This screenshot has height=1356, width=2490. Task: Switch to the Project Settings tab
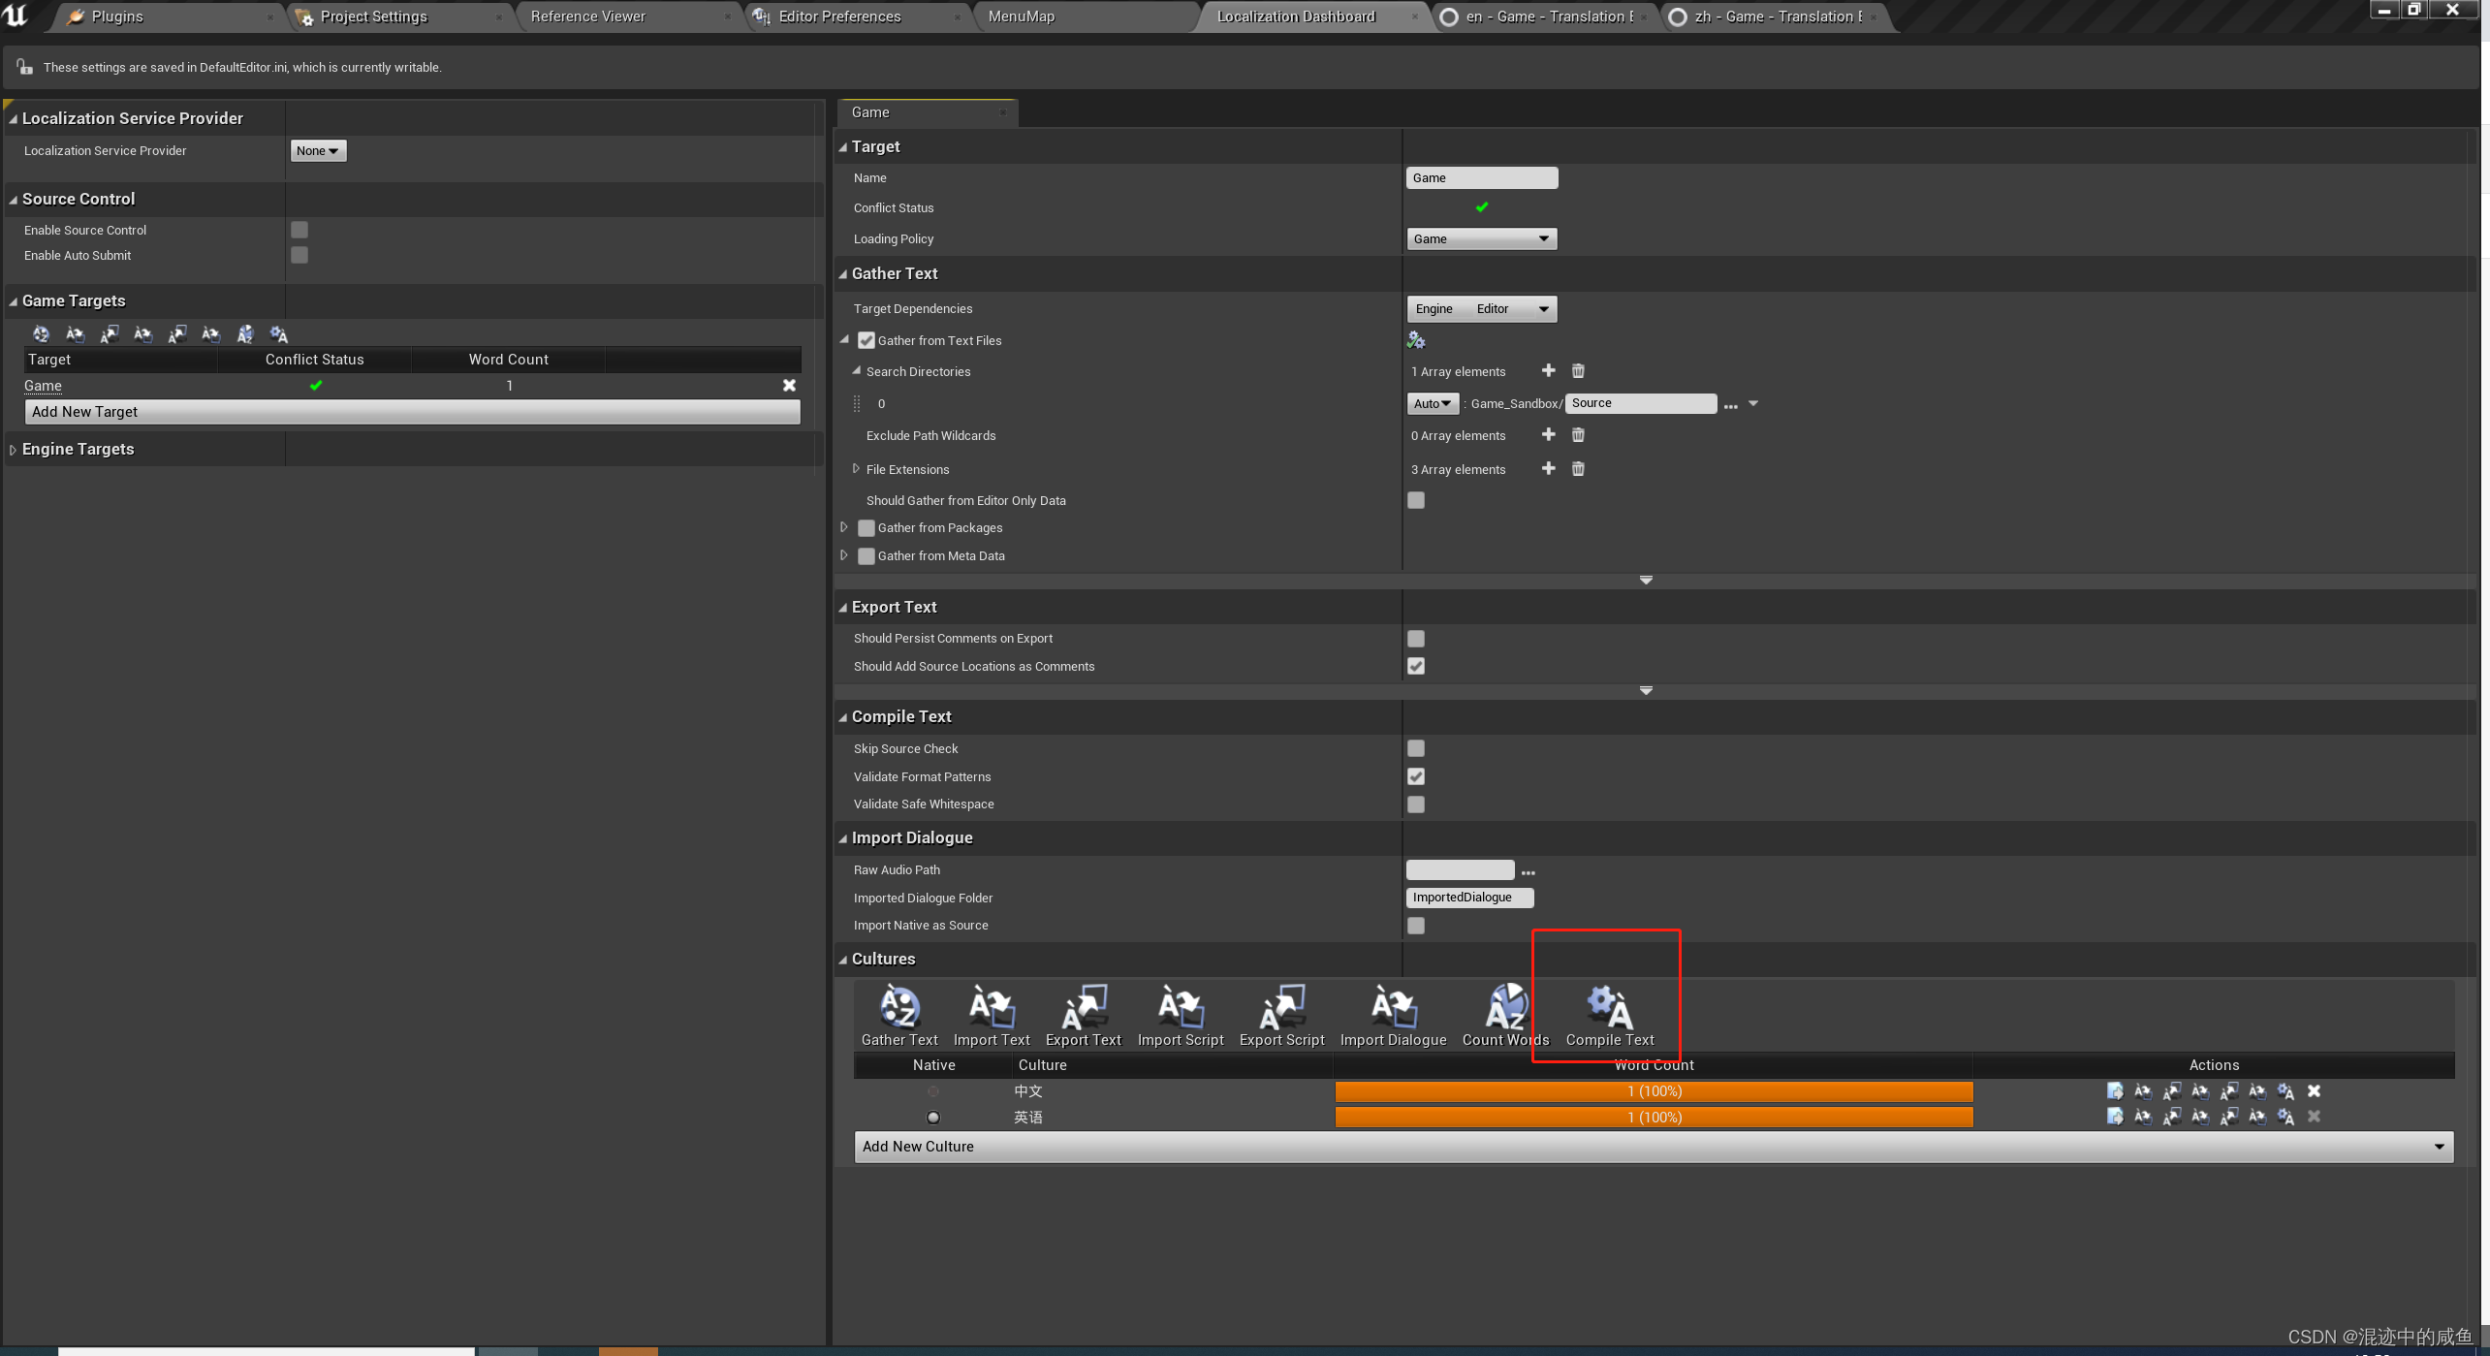(373, 16)
